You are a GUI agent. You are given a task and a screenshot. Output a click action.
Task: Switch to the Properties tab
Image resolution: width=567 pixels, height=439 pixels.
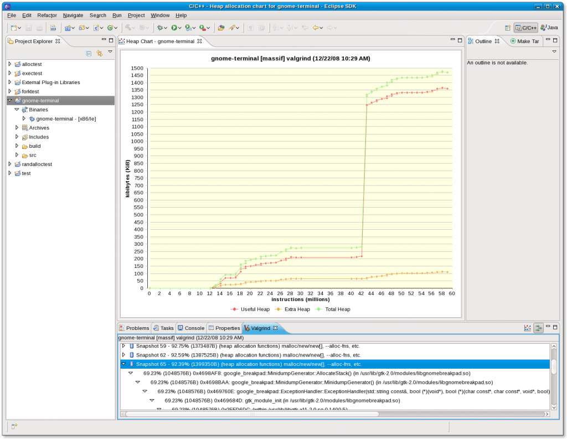224,328
